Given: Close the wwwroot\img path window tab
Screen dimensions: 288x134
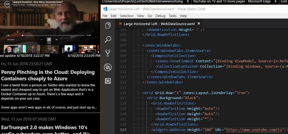Looking at the screenshot, I should (x=188, y=1).
